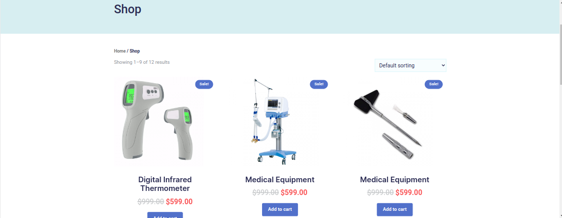Open the Default sorting dropdown
This screenshot has width=562, height=218.
pos(410,65)
